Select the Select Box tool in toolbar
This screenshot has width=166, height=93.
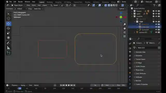tap(8, 14)
